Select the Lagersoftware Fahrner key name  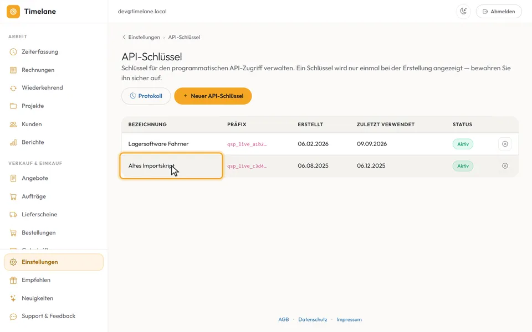click(x=158, y=144)
